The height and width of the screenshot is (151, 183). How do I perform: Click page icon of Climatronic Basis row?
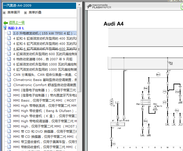click(x=9, y=80)
